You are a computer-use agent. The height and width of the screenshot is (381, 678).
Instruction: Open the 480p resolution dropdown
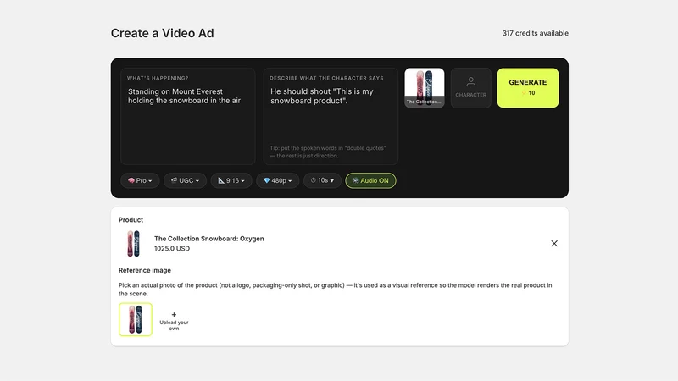[x=278, y=180]
